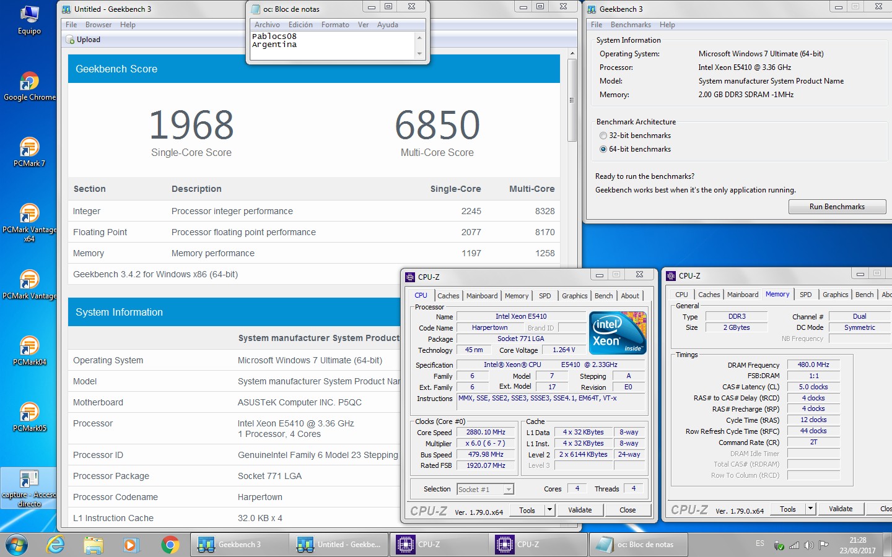Switch to the Bench tab in the CPU-Z CPU window
The image size is (892, 557).
point(604,296)
